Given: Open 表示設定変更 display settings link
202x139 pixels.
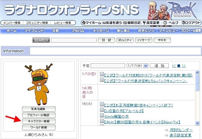Looking at the screenshot, I should coord(180,135).
